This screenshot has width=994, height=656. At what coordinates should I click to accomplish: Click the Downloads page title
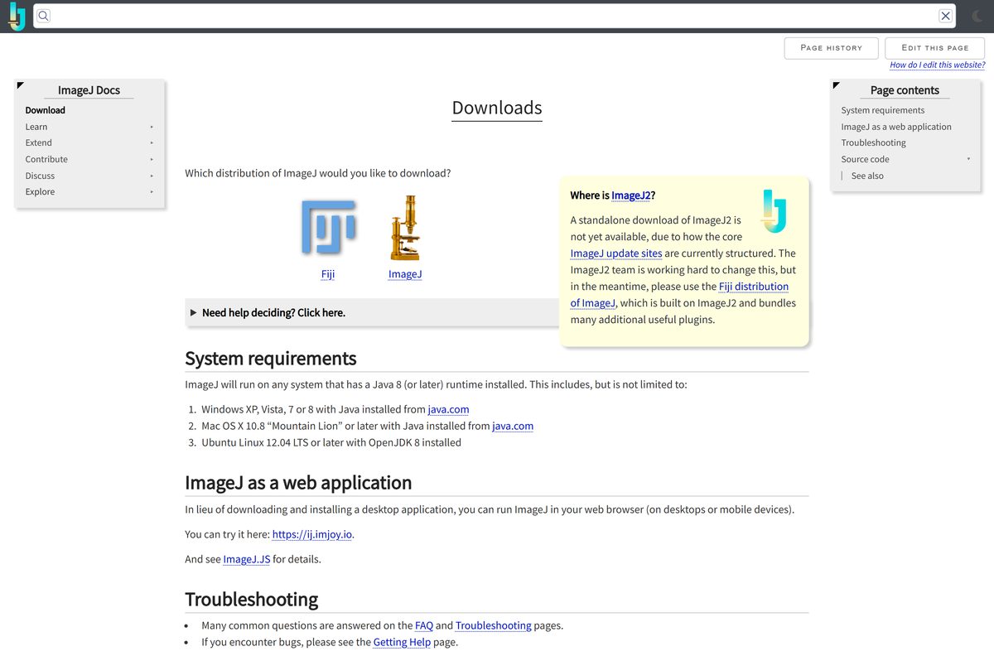coord(497,108)
